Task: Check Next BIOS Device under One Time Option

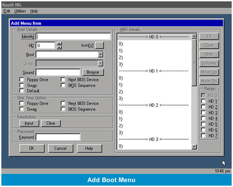Action: [x=63, y=103]
